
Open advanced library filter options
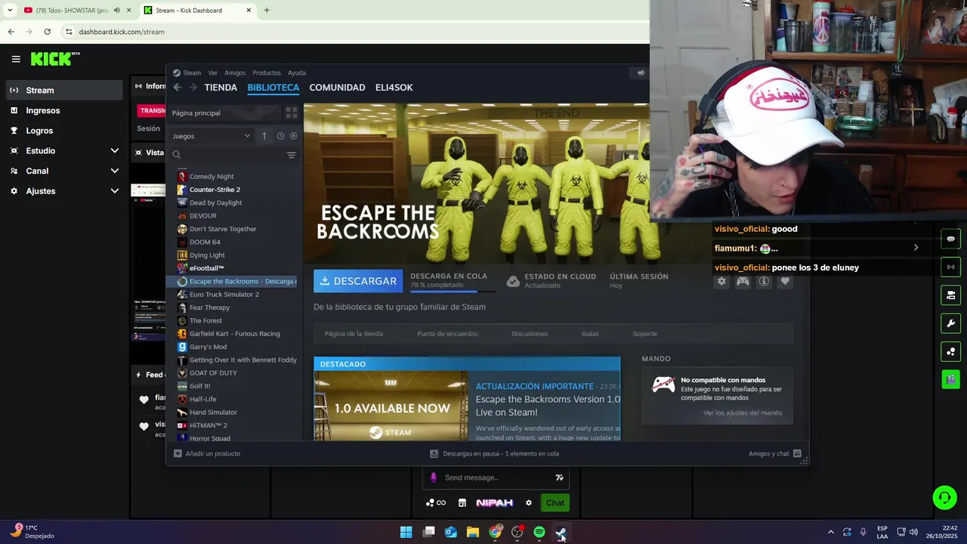pyautogui.click(x=291, y=155)
